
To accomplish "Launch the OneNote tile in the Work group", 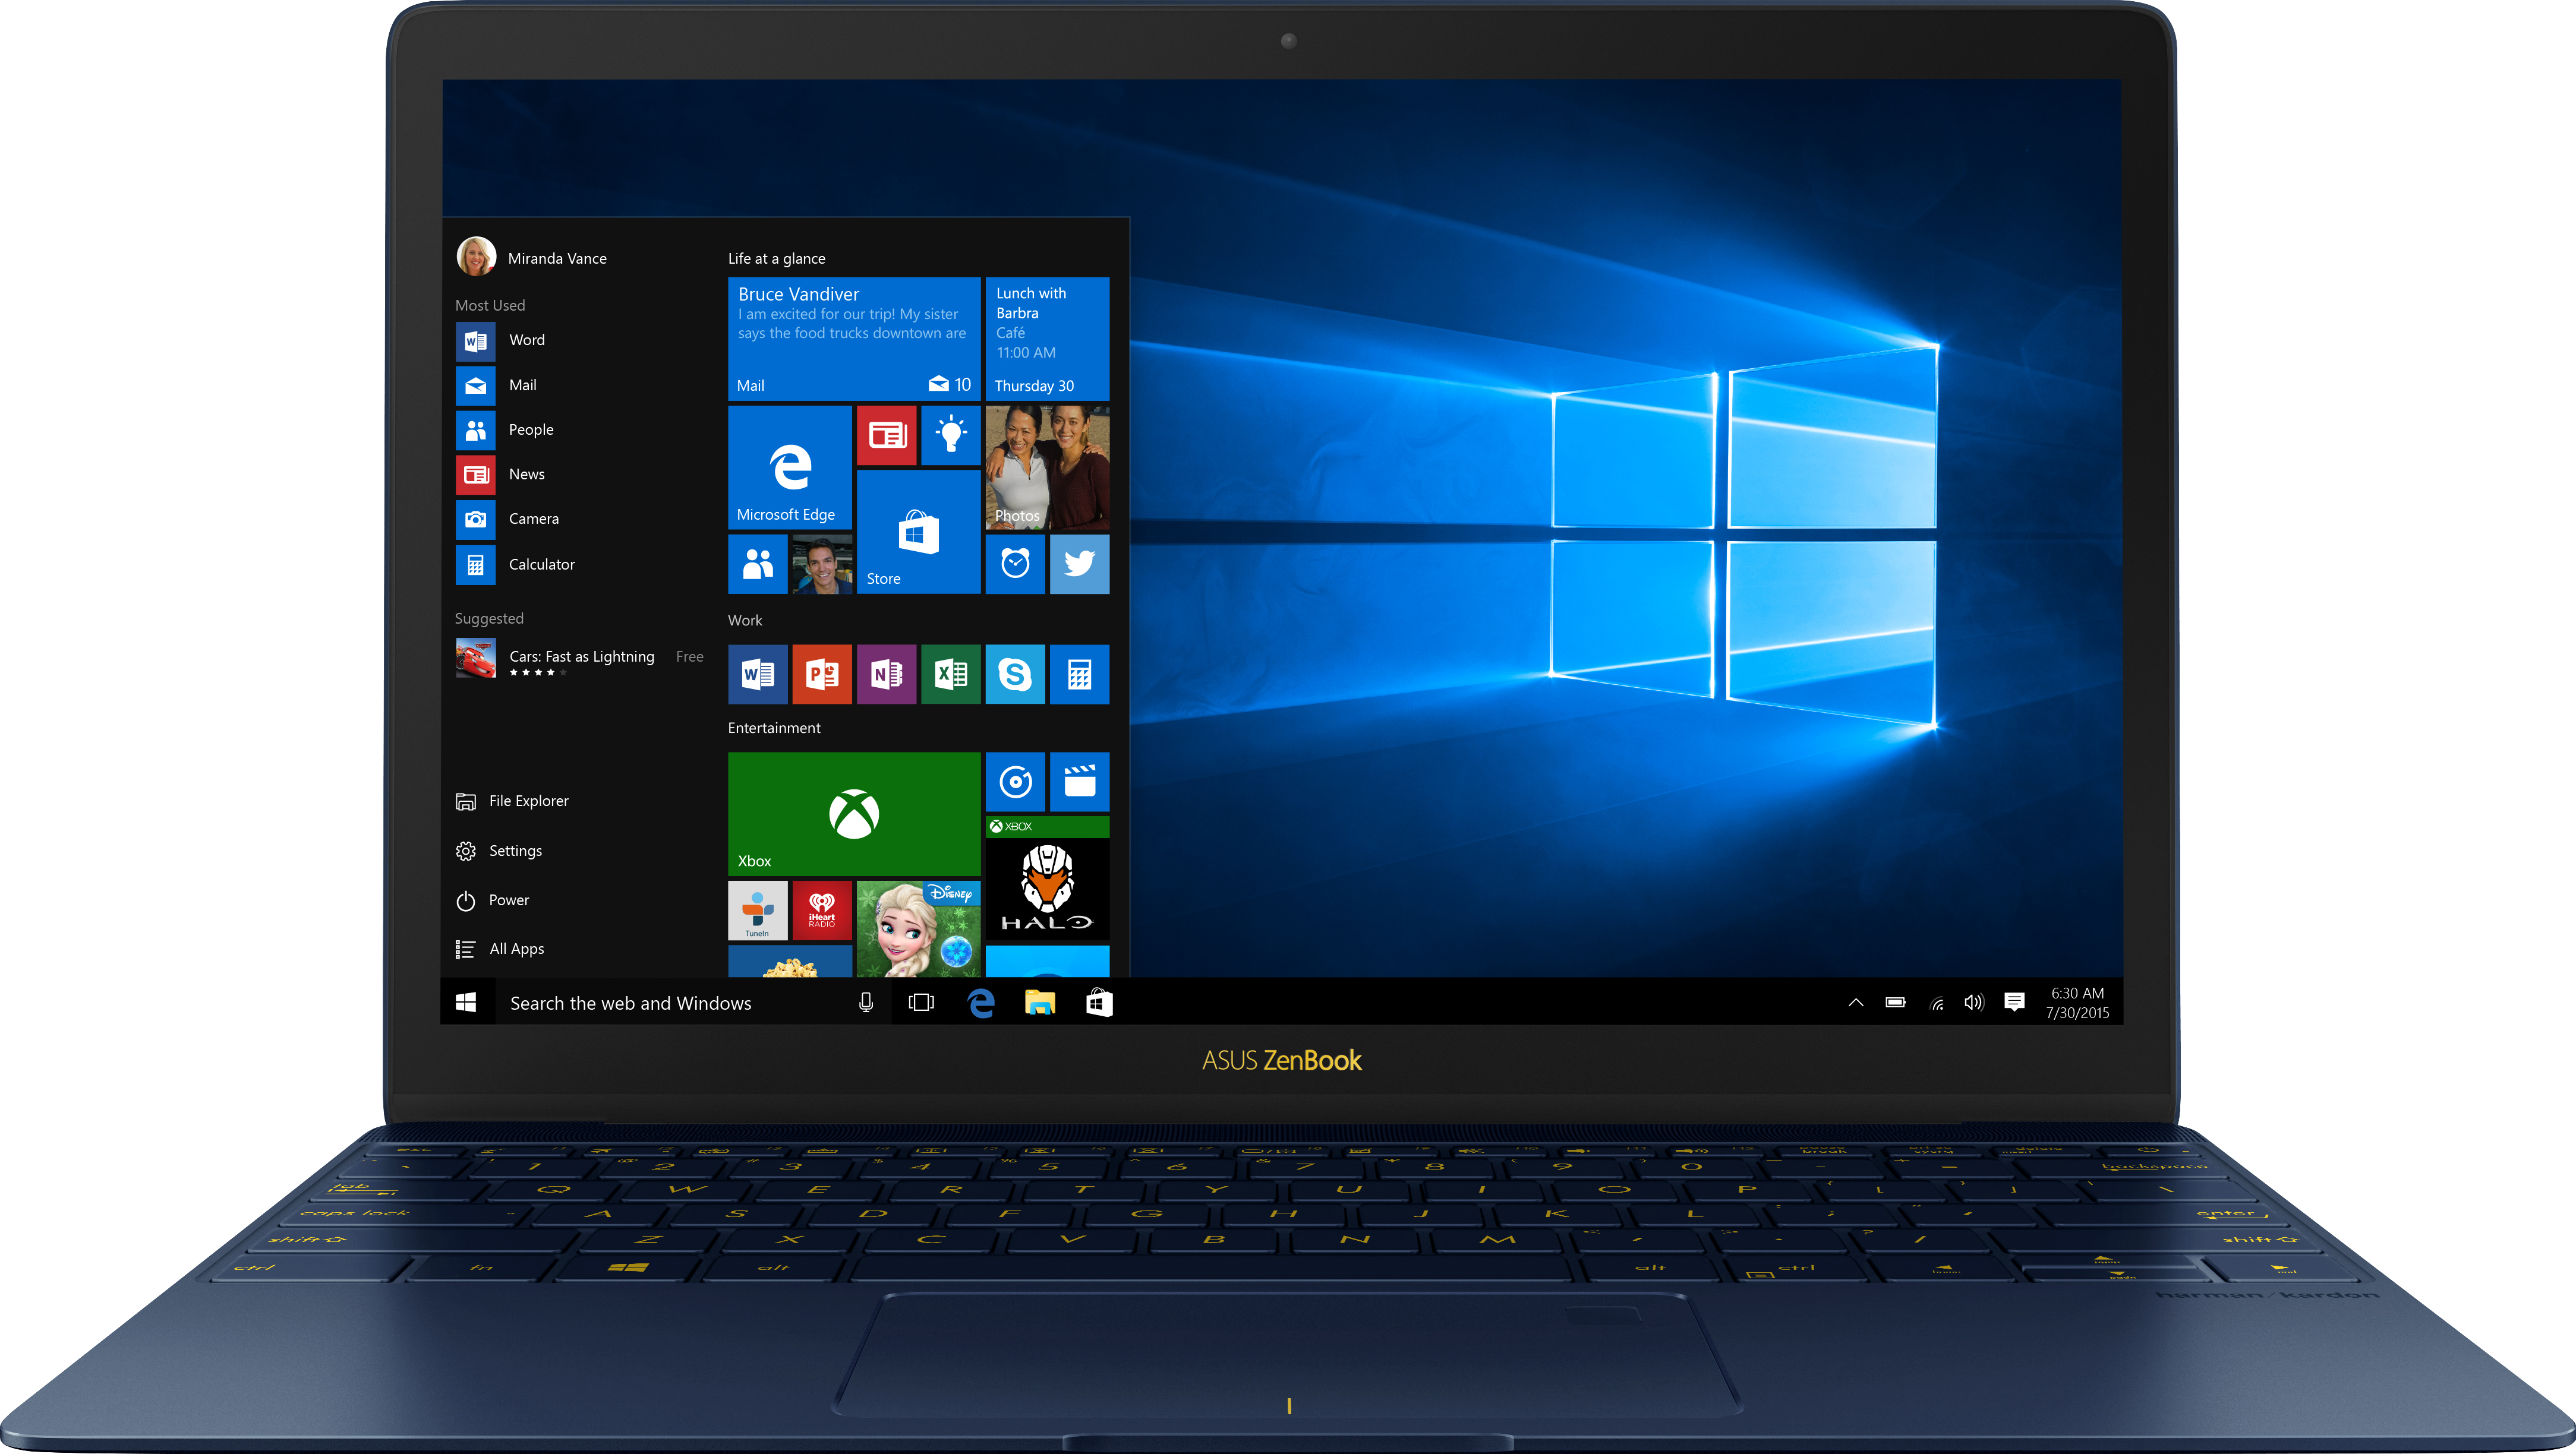I will pyautogui.click(x=886, y=674).
